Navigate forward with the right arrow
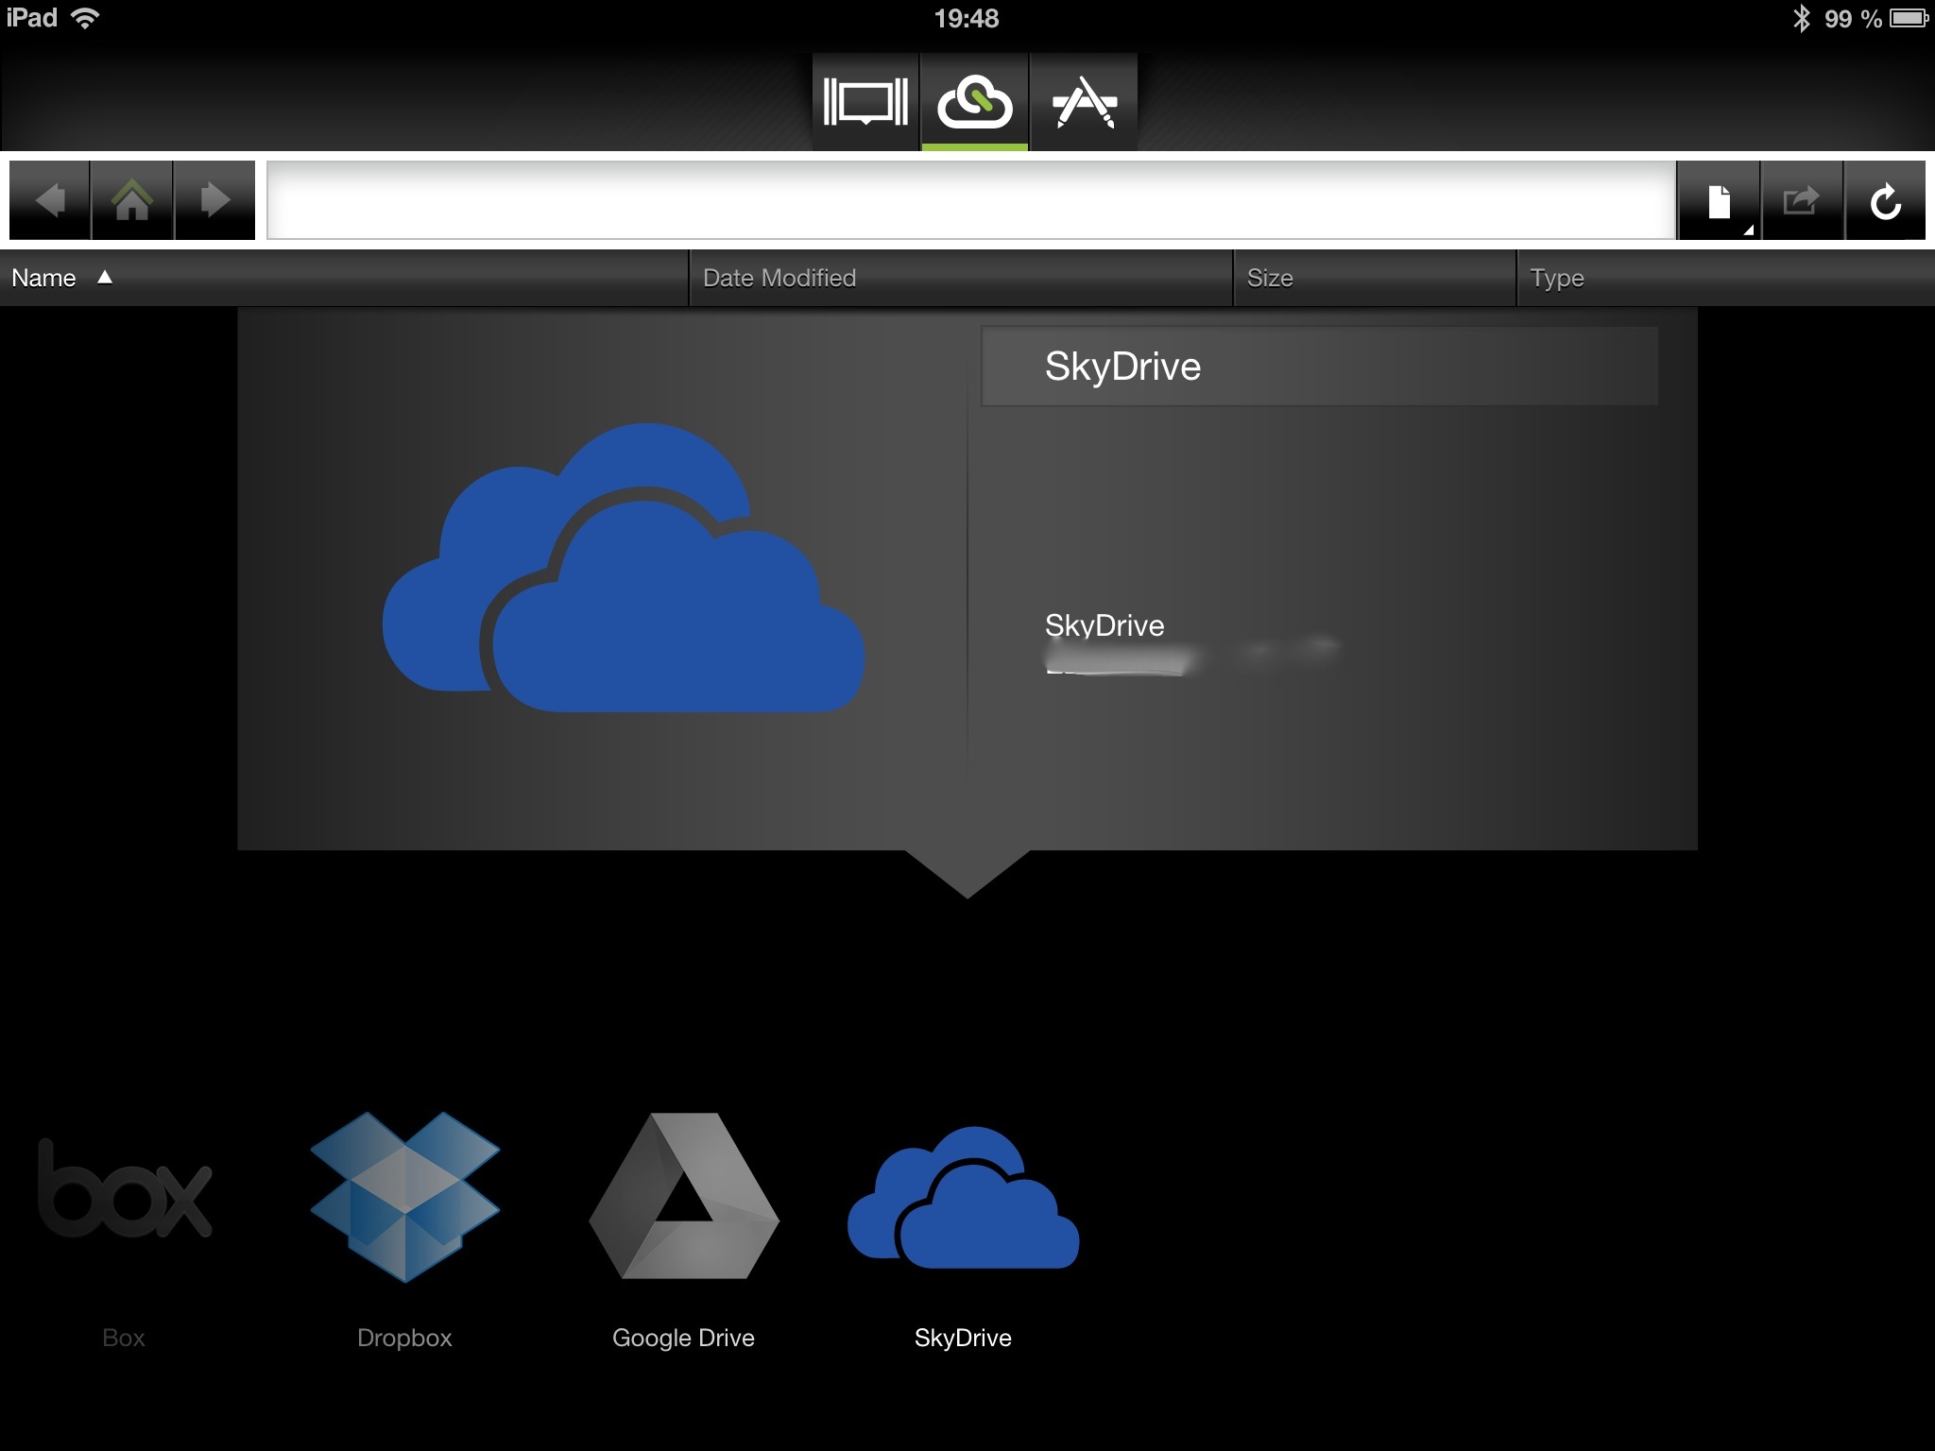 (x=214, y=200)
